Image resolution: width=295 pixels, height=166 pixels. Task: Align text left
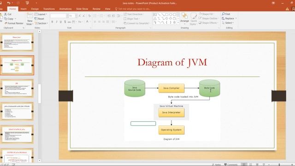click(95, 22)
